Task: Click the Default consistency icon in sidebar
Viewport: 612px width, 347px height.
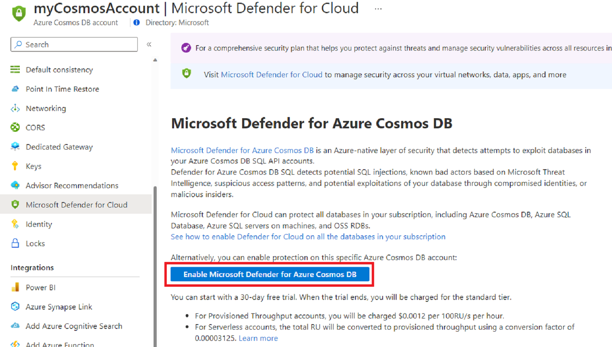Action: 15,70
